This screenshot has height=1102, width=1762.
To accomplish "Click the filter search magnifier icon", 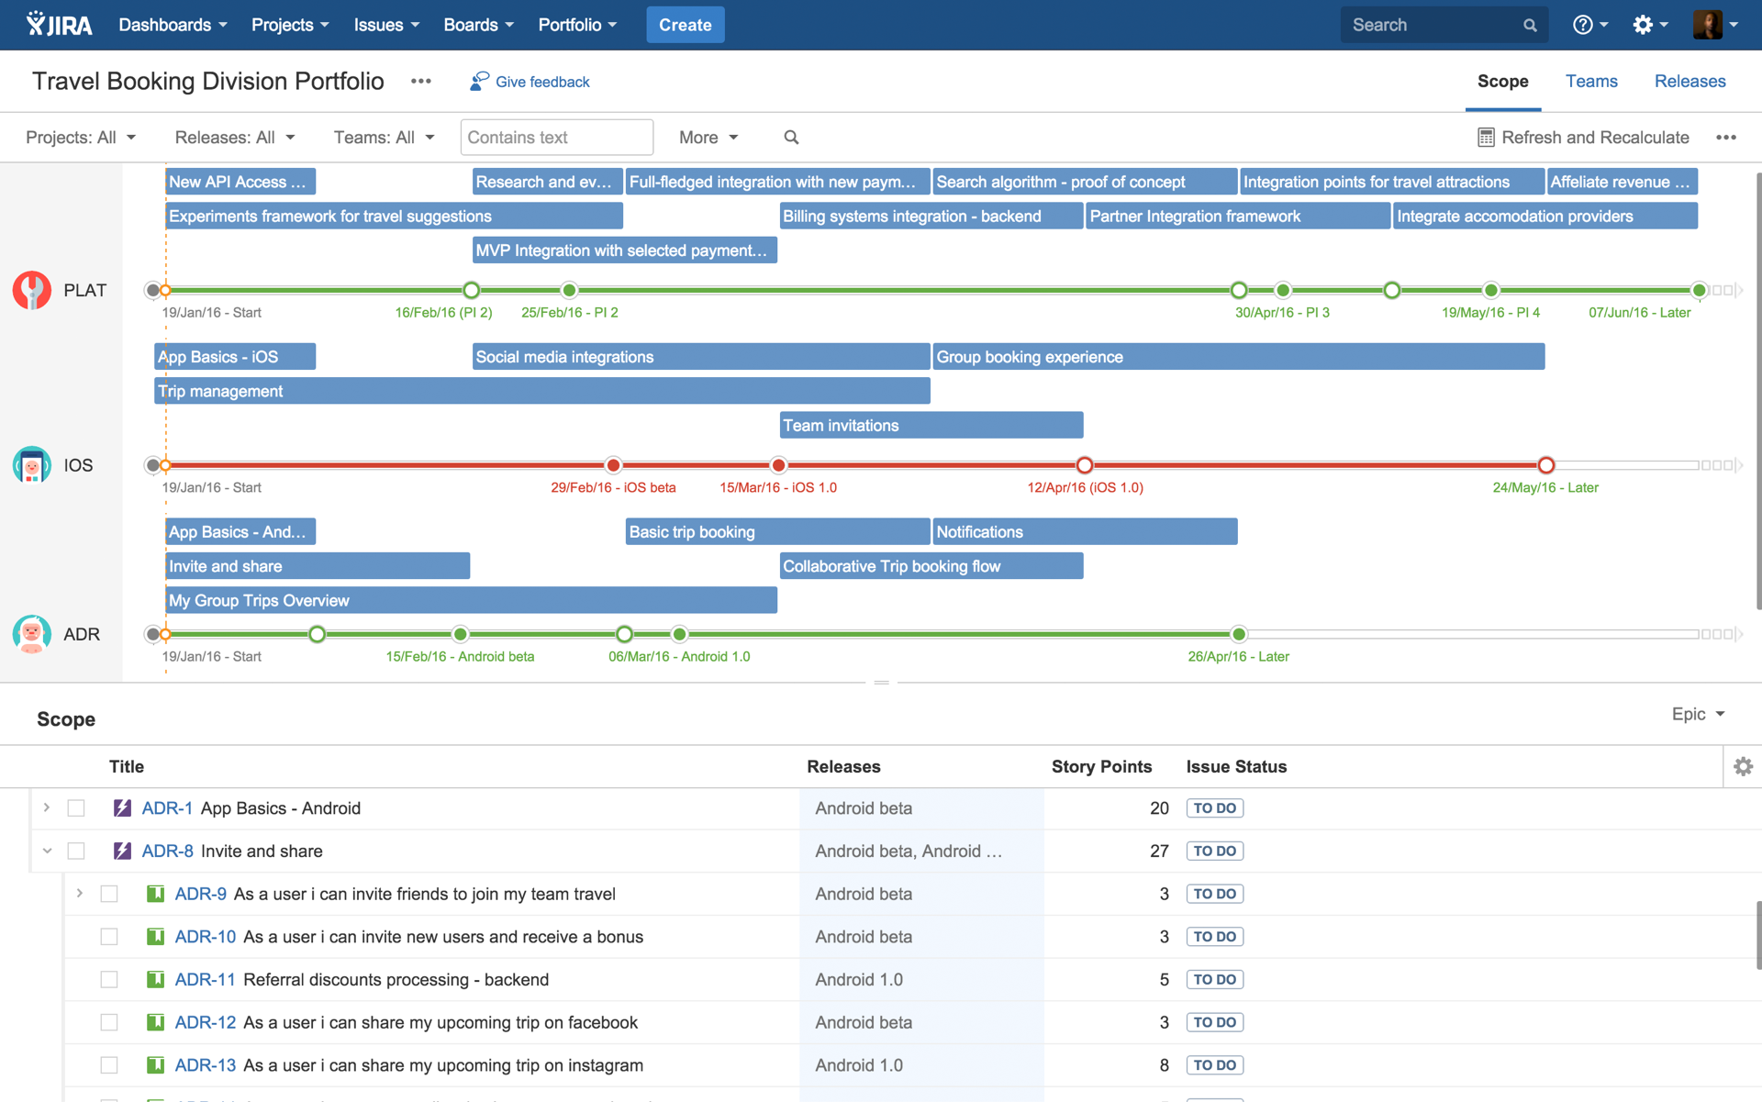I will pyautogui.click(x=791, y=138).
